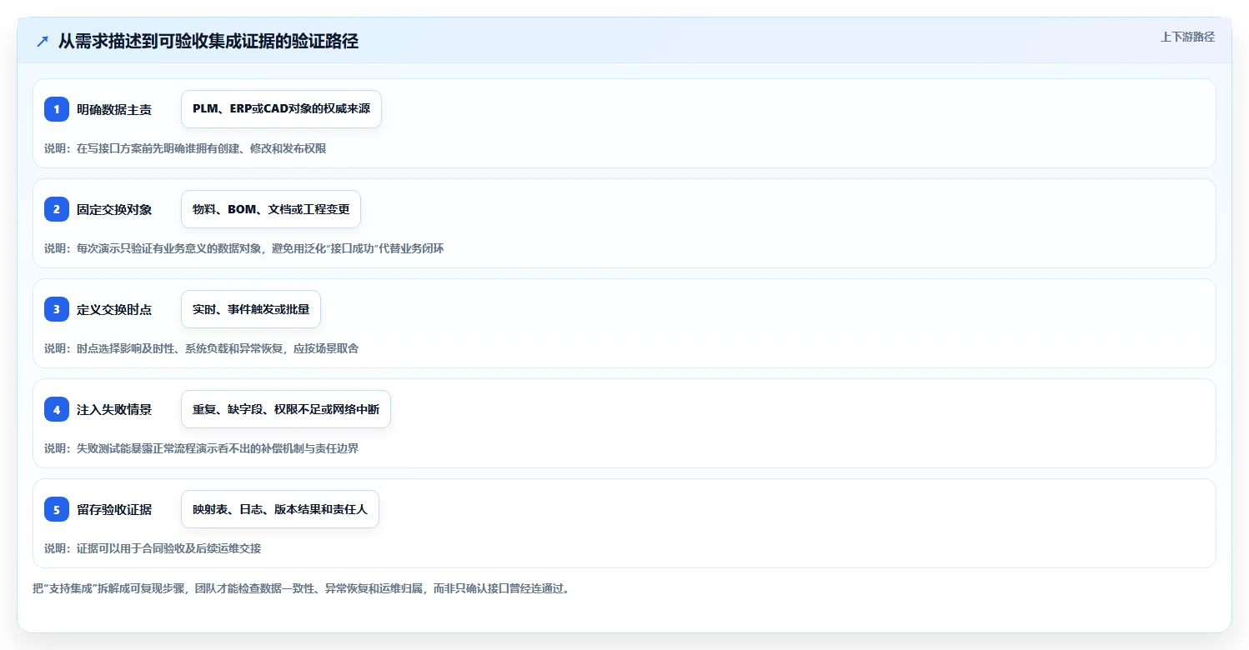This screenshot has height=650, width=1249.
Task: Click the step 5 number badge
Action: pyautogui.click(x=57, y=509)
